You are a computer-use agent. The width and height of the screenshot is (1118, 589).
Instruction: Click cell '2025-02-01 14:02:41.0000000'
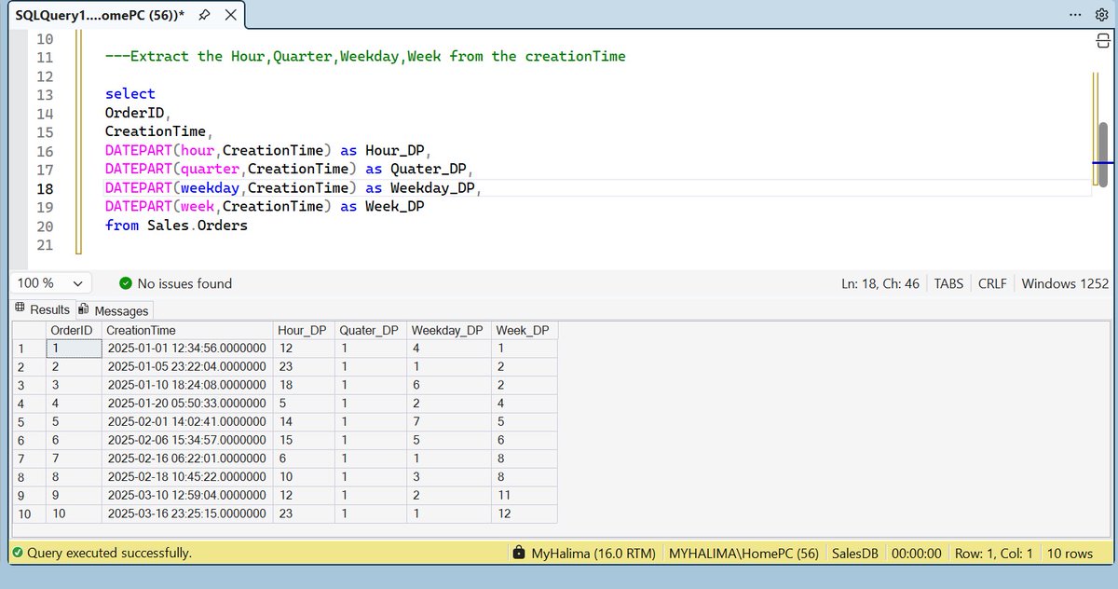point(186,421)
